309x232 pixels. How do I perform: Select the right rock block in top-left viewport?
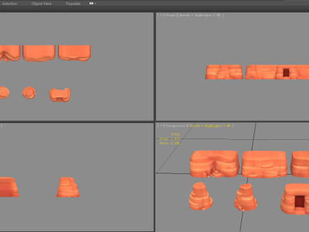pyautogui.click(x=74, y=53)
